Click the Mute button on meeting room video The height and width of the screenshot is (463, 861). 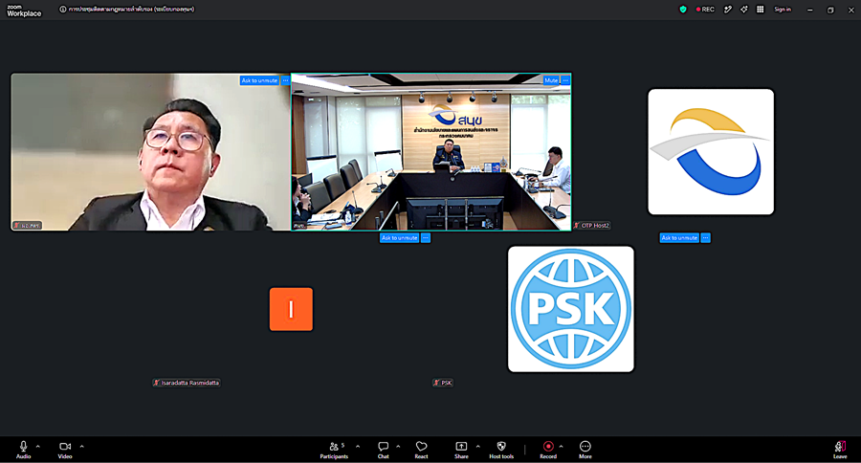(x=551, y=80)
